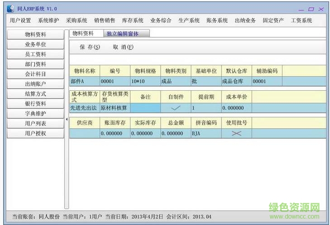Select 员工资料 in the left sidebar
This screenshot has width=330, height=225.
[35, 54]
